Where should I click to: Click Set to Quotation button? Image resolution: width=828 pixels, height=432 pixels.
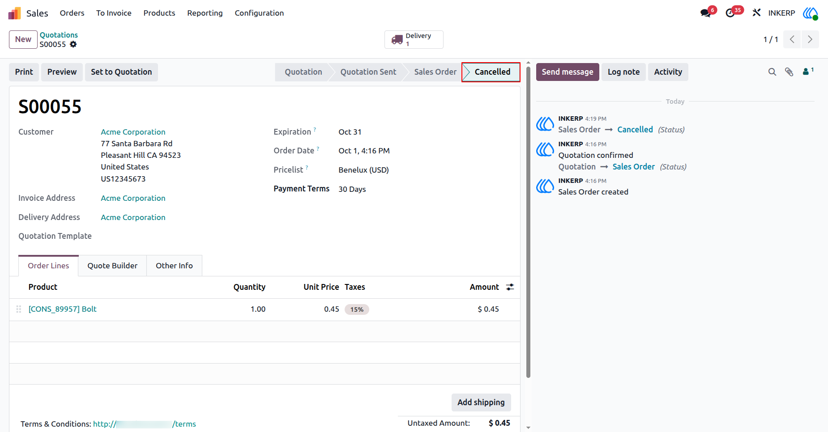pos(121,72)
